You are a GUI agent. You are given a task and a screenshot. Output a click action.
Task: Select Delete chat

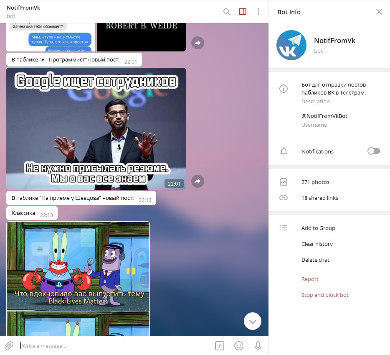click(x=315, y=260)
